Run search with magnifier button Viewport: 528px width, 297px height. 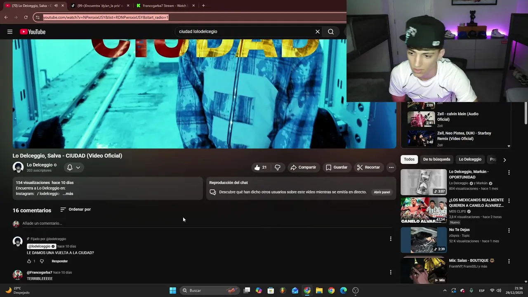pyautogui.click(x=331, y=32)
